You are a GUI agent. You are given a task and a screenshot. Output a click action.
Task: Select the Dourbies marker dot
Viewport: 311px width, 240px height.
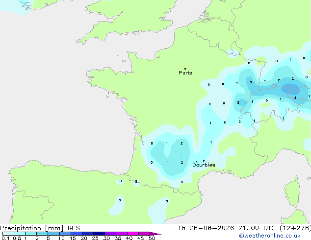(x=204, y=161)
